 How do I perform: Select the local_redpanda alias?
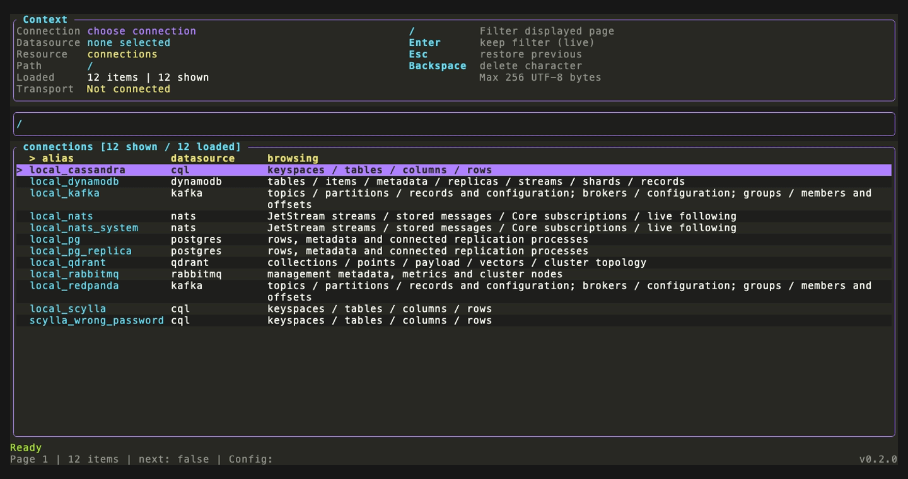[x=74, y=286]
